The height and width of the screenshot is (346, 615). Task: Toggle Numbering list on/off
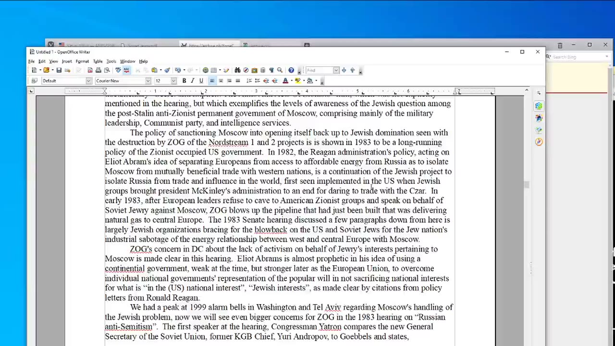249,81
